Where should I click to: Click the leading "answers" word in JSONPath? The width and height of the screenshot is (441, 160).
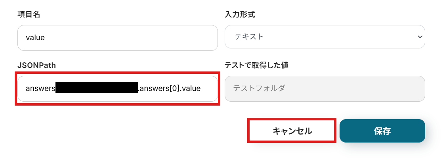tap(40, 88)
